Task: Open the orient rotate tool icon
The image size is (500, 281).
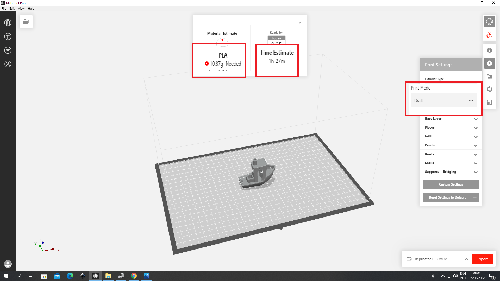Action: tap(490, 89)
